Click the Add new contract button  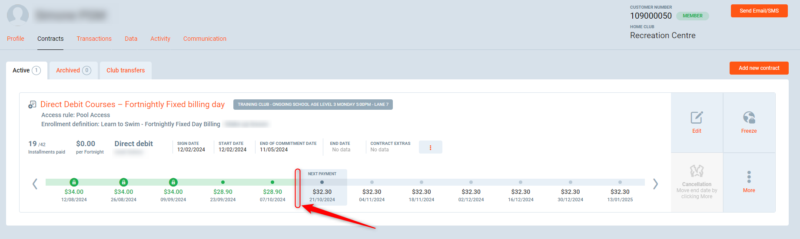[x=759, y=68]
